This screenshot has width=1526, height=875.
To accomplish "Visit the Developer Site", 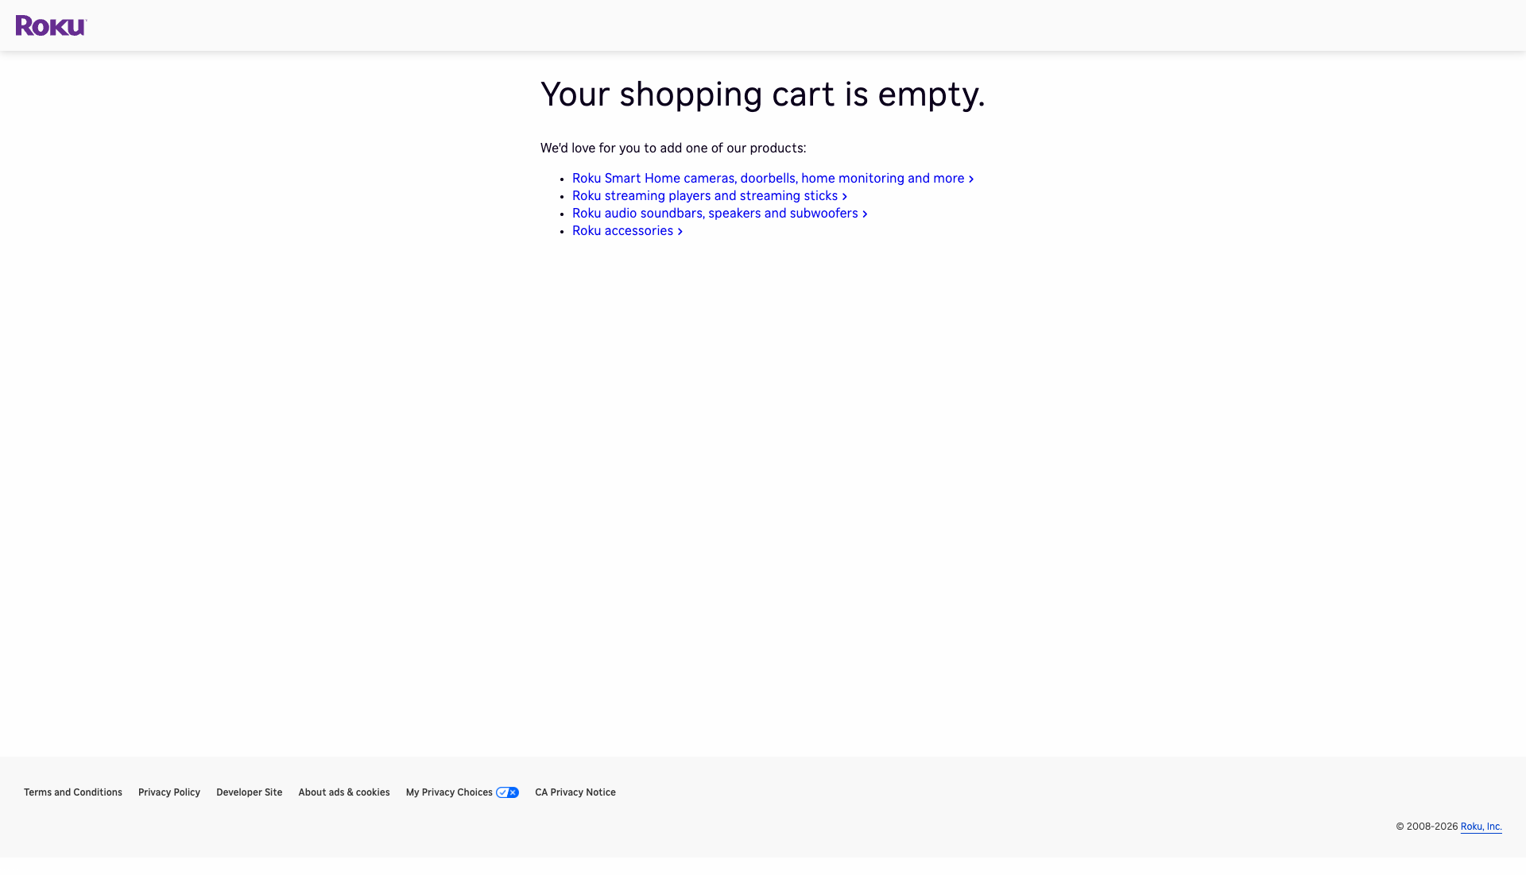I will click(x=249, y=792).
